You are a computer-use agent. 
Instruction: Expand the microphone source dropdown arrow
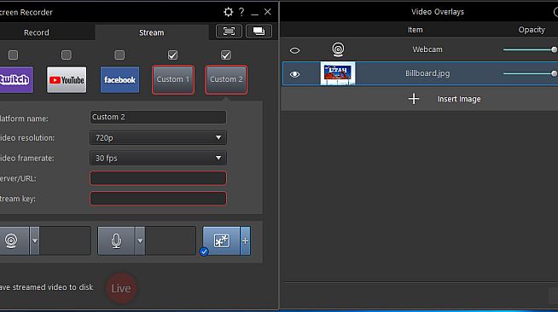point(140,240)
